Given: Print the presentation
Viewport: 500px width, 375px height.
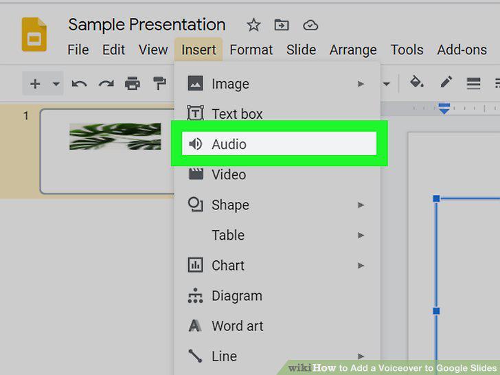Looking at the screenshot, I should (x=133, y=84).
